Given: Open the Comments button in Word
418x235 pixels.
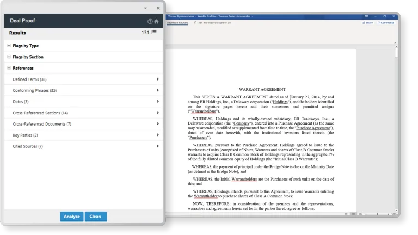Looking at the screenshot, I should pyautogui.click(x=385, y=23).
